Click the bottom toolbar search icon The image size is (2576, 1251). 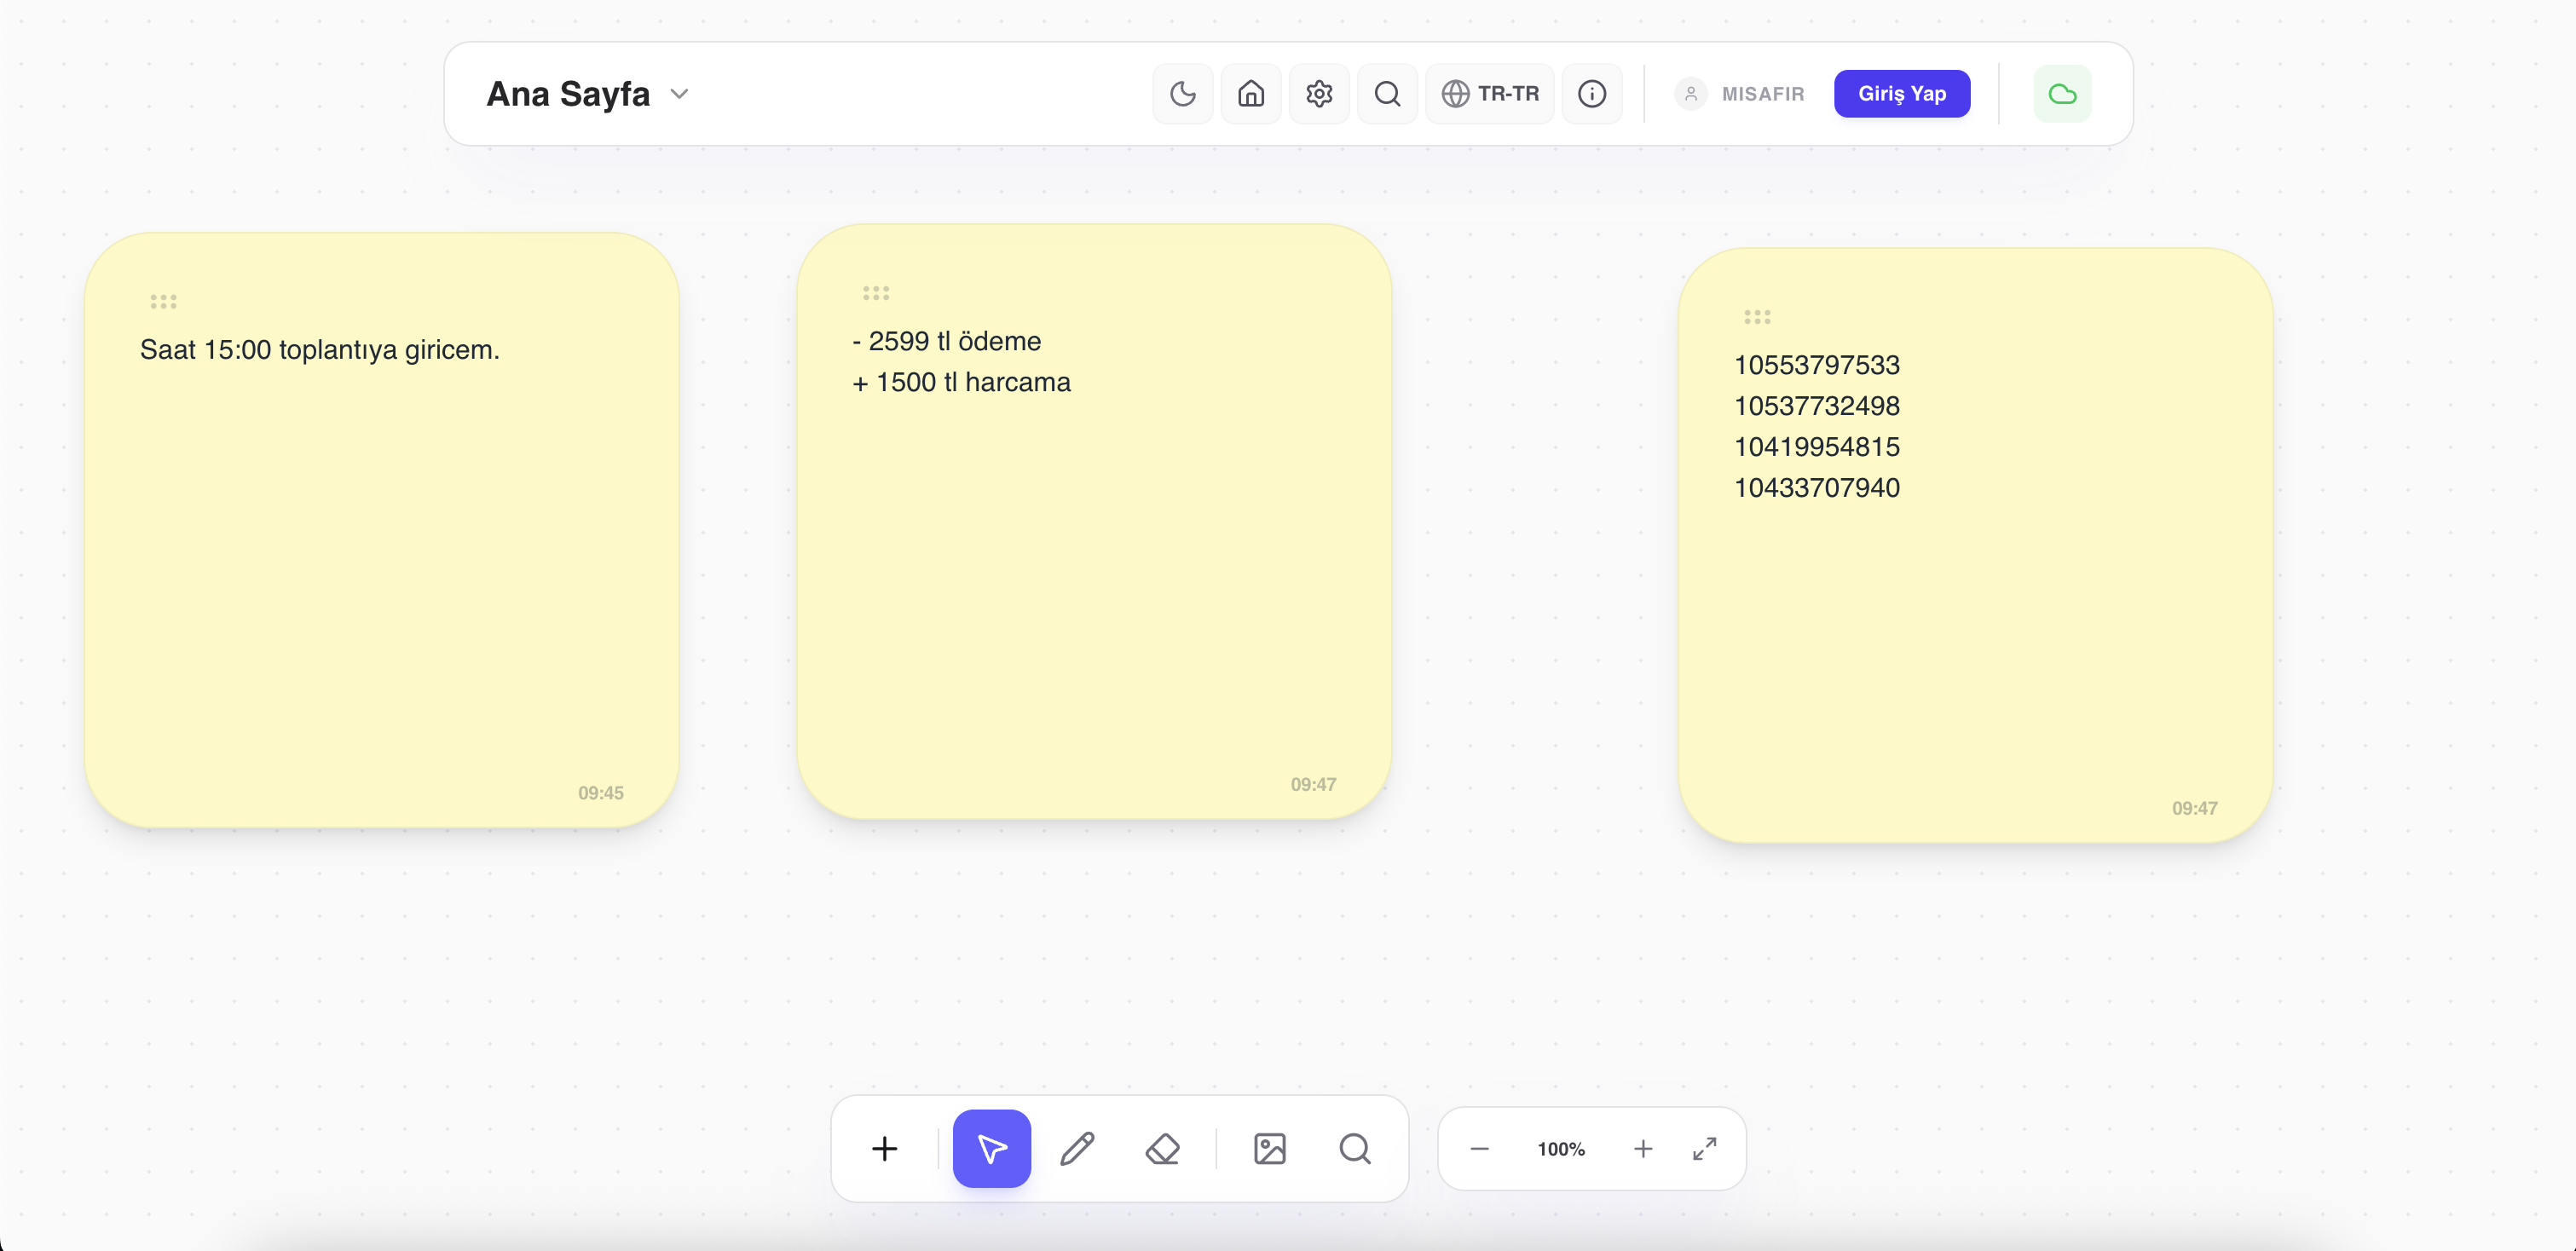1354,1148
